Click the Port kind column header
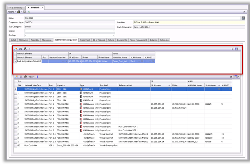This screenshot has height=167, width=252. [109, 85]
